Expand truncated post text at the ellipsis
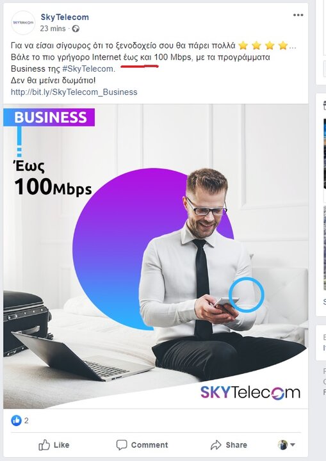Image resolution: width=326 pixels, height=461 pixels. point(293,46)
